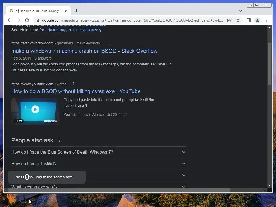Expand the question hidden behind the search tip

point(184,175)
